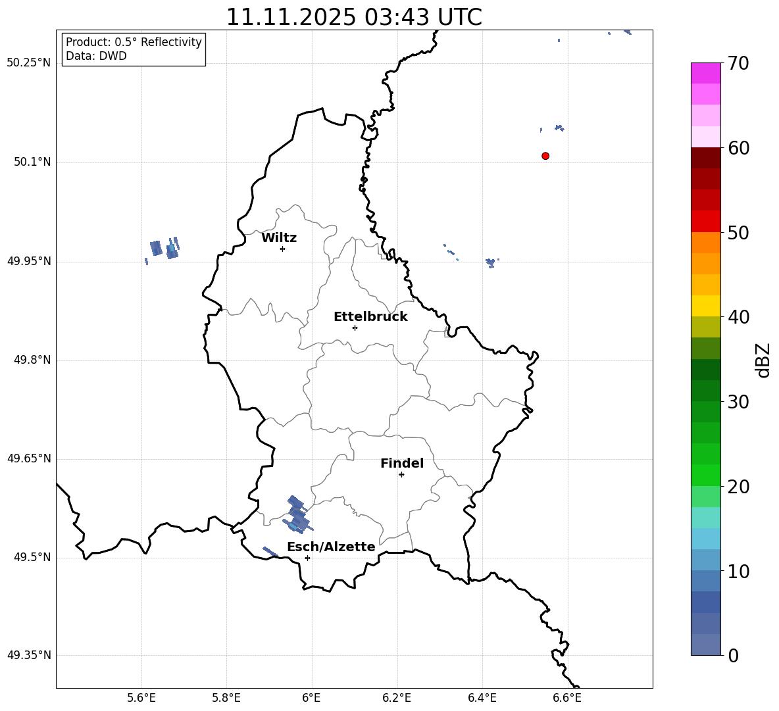Click the '49.8°N' latitude label
779x711 pixels.
(x=32, y=360)
